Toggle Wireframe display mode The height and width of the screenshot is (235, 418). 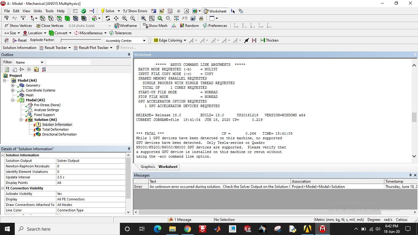coord(126,26)
